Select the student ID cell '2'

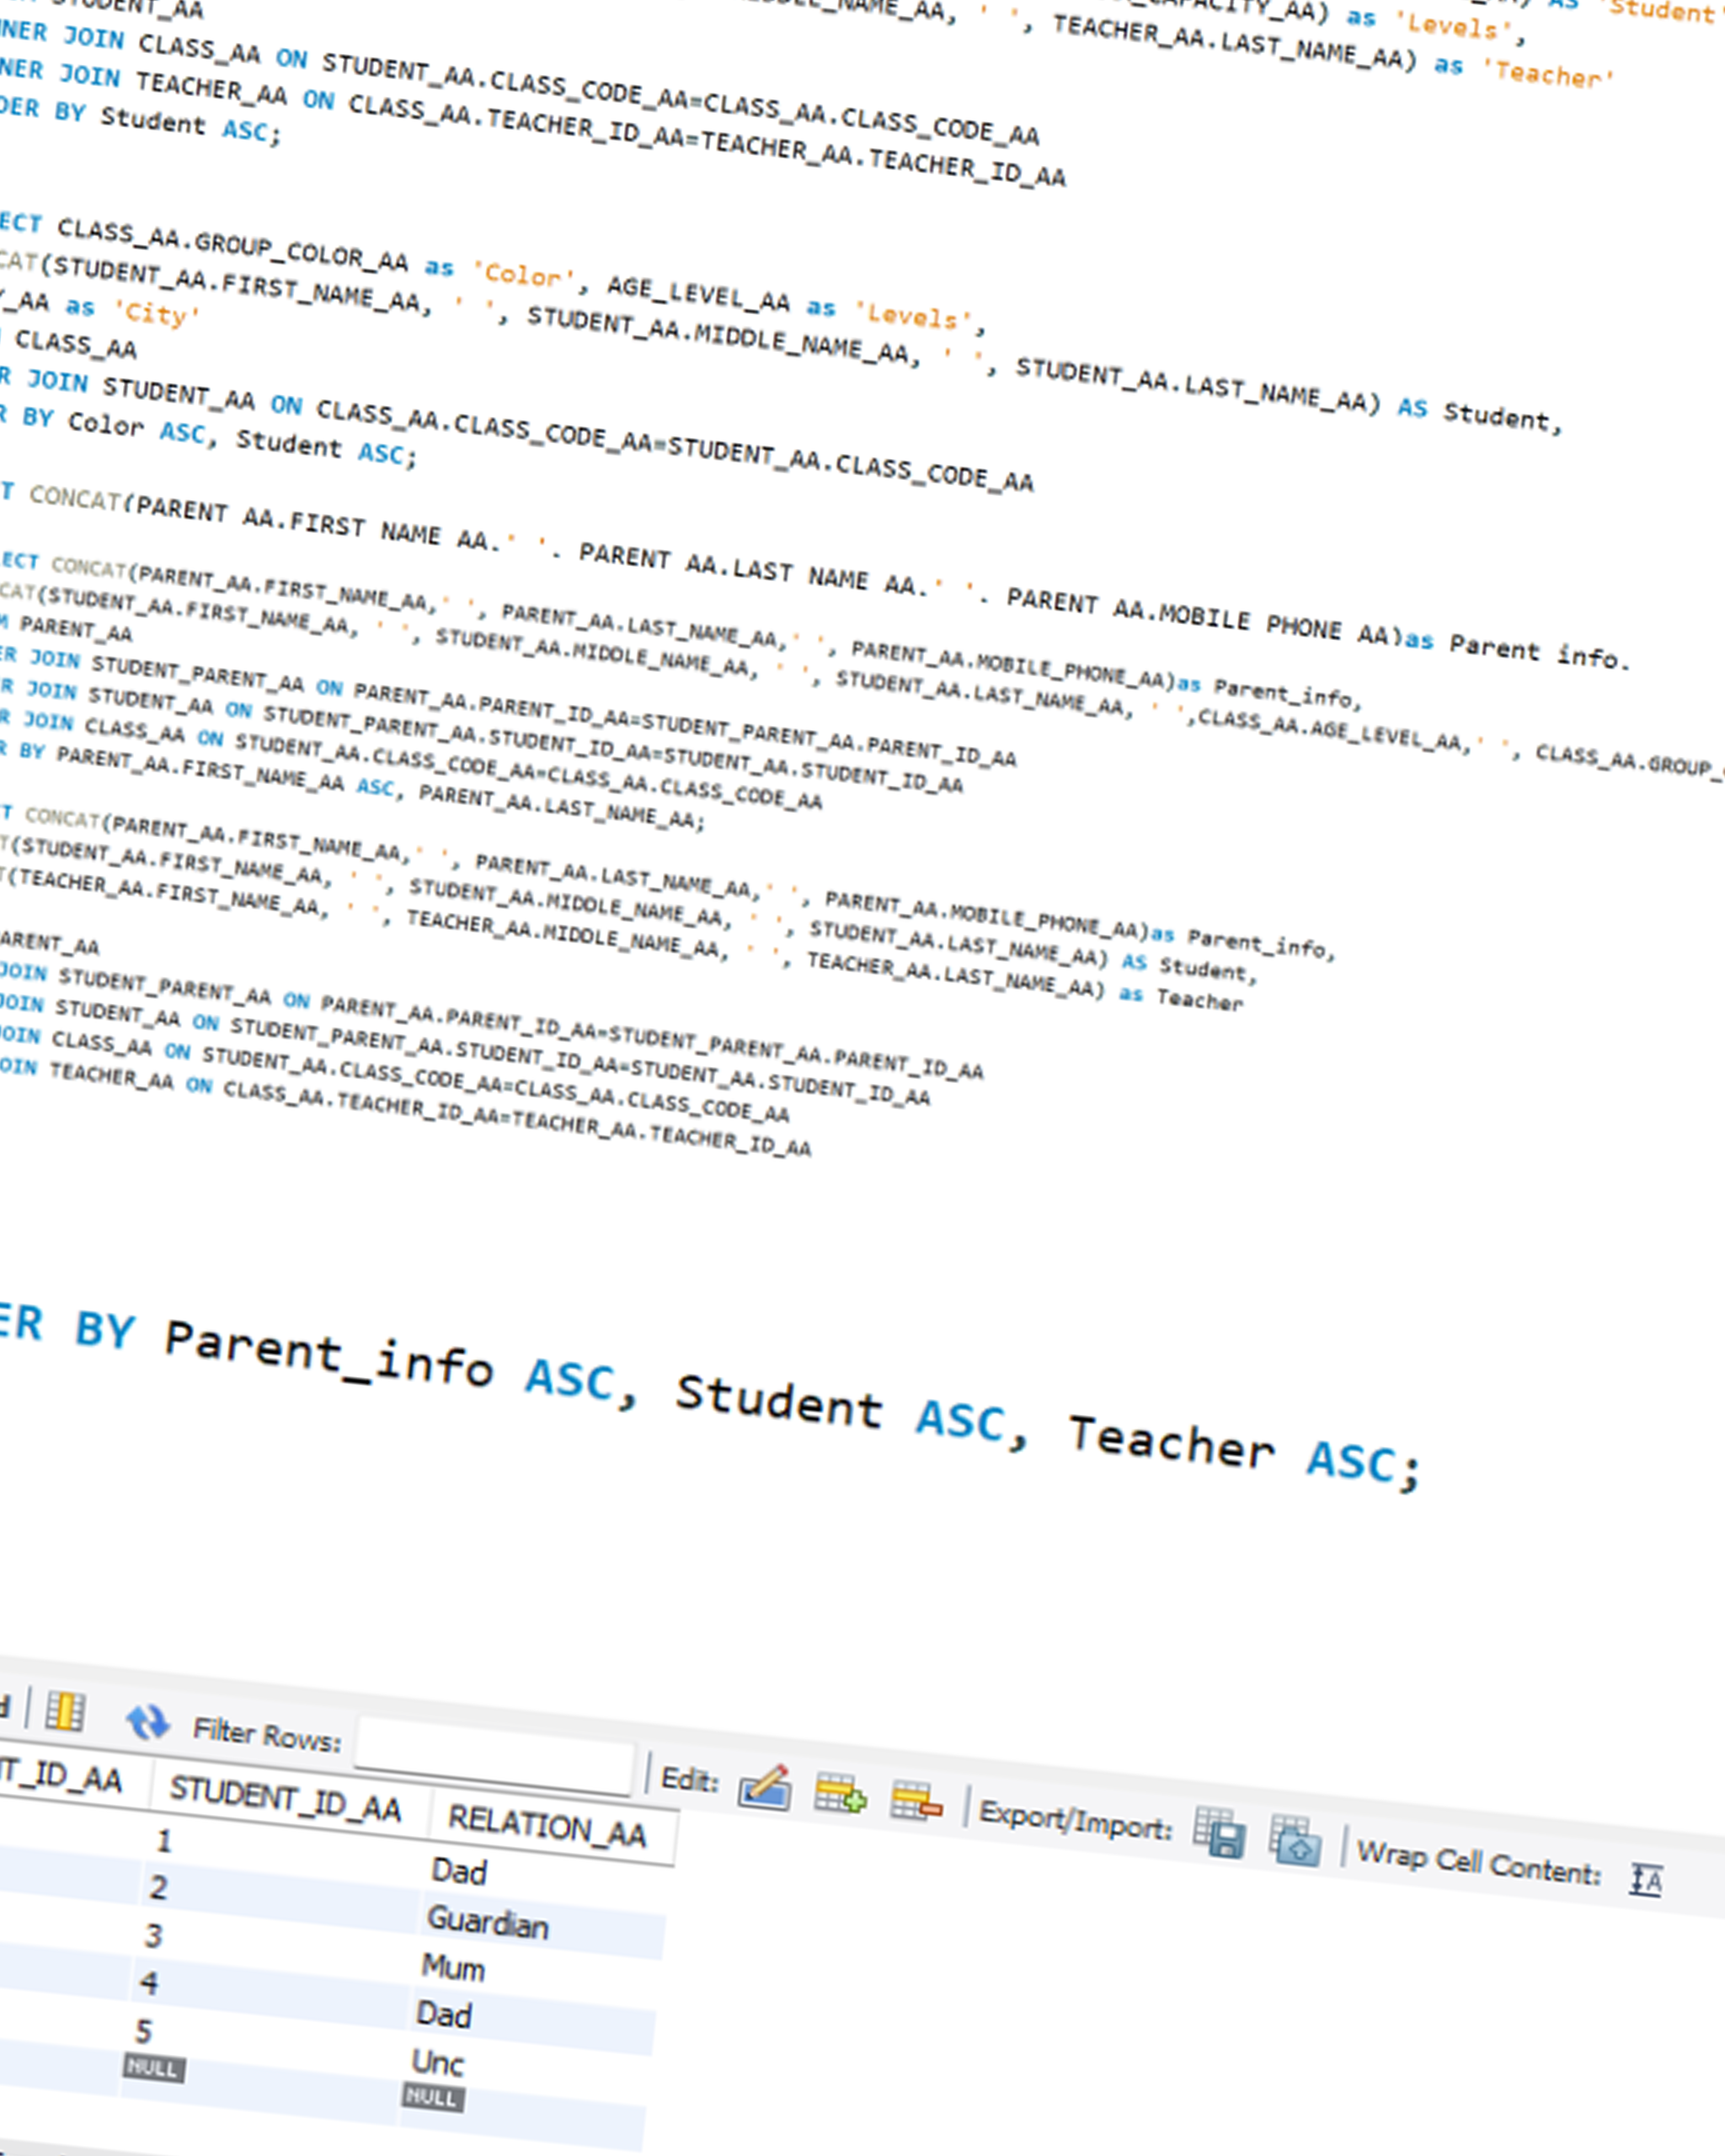(158, 1888)
